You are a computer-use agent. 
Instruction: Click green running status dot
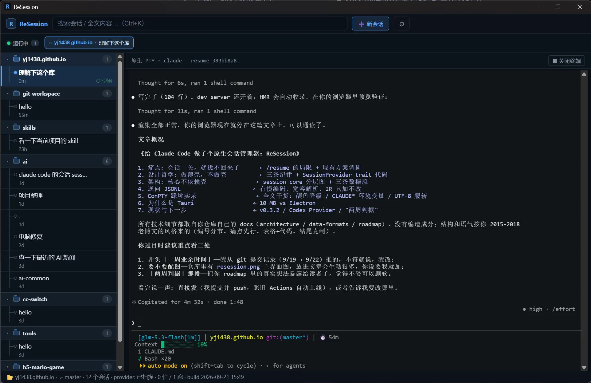9,43
